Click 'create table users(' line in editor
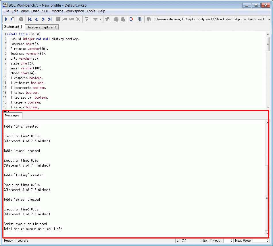This screenshot has width=273, height=246. [23, 34]
